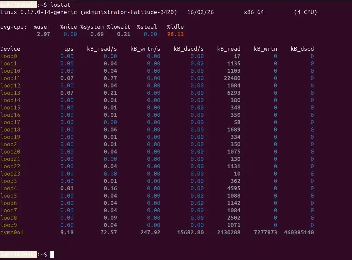
Task: Click the loop15 device name
Action: [x=10, y=108]
